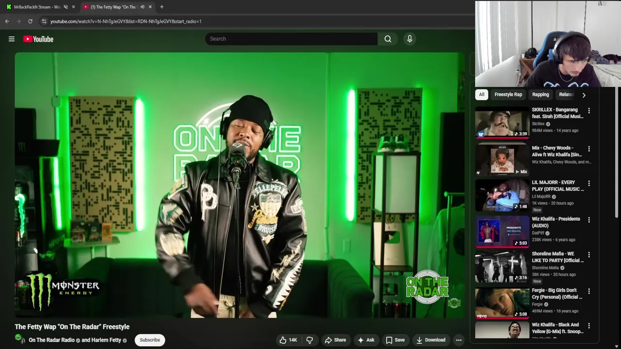Open options menu for Chevy Woods Mix
621x349 pixels.
(589, 149)
